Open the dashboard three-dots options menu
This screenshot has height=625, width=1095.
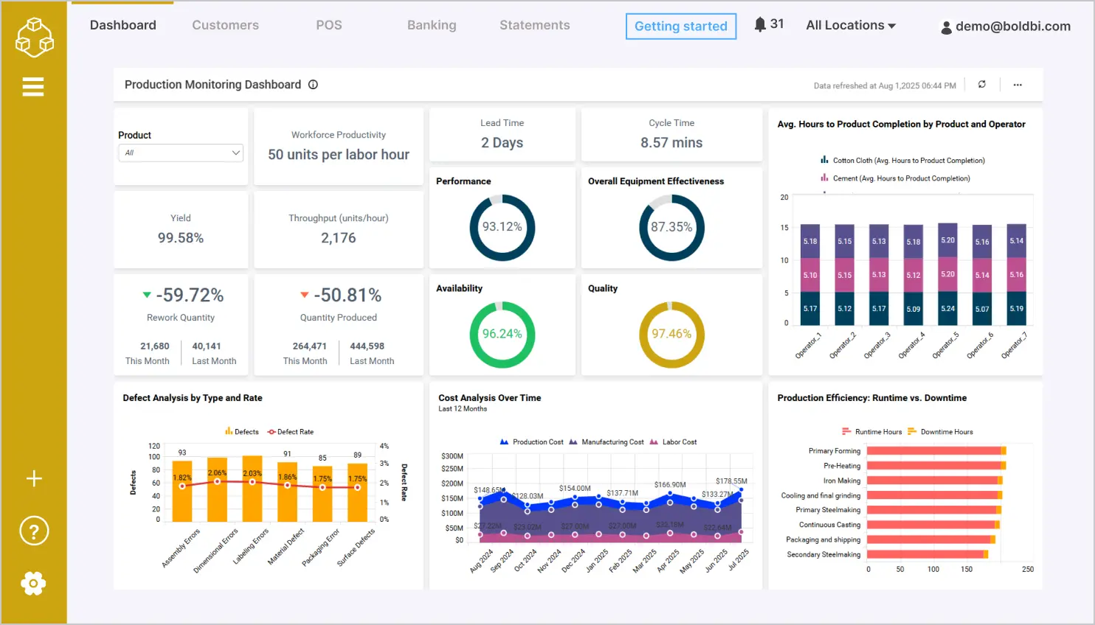tap(1018, 85)
